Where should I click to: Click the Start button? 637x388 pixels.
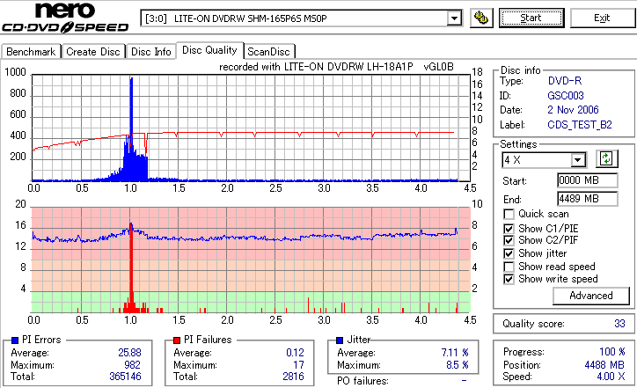531,18
